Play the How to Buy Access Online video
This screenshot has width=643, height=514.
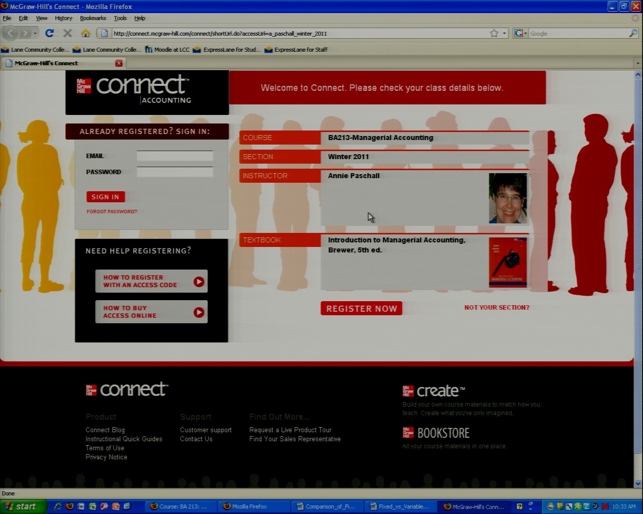(x=199, y=312)
